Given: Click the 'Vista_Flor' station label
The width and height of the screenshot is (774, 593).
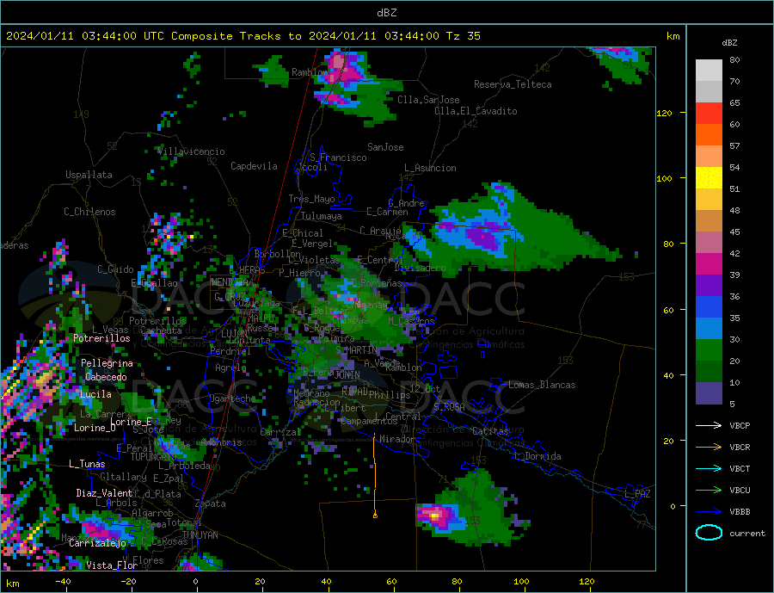Looking at the screenshot, I should (x=112, y=565).
